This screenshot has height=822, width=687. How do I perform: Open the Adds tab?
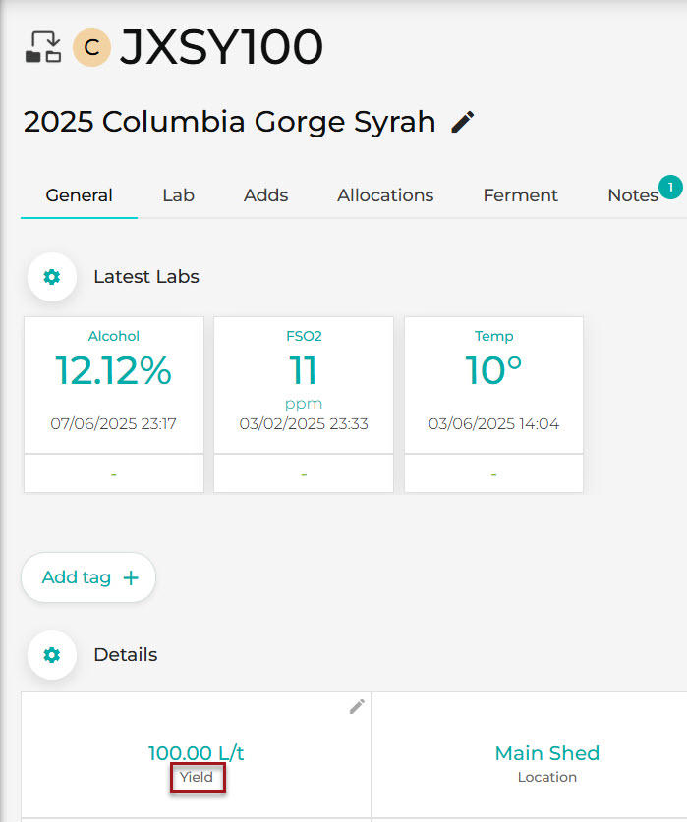tap(265, 195)
